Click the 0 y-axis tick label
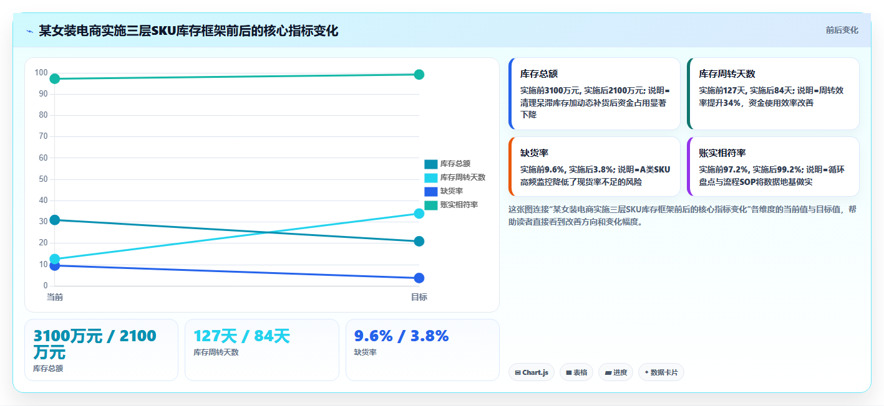884x406 pixels. 45,286
